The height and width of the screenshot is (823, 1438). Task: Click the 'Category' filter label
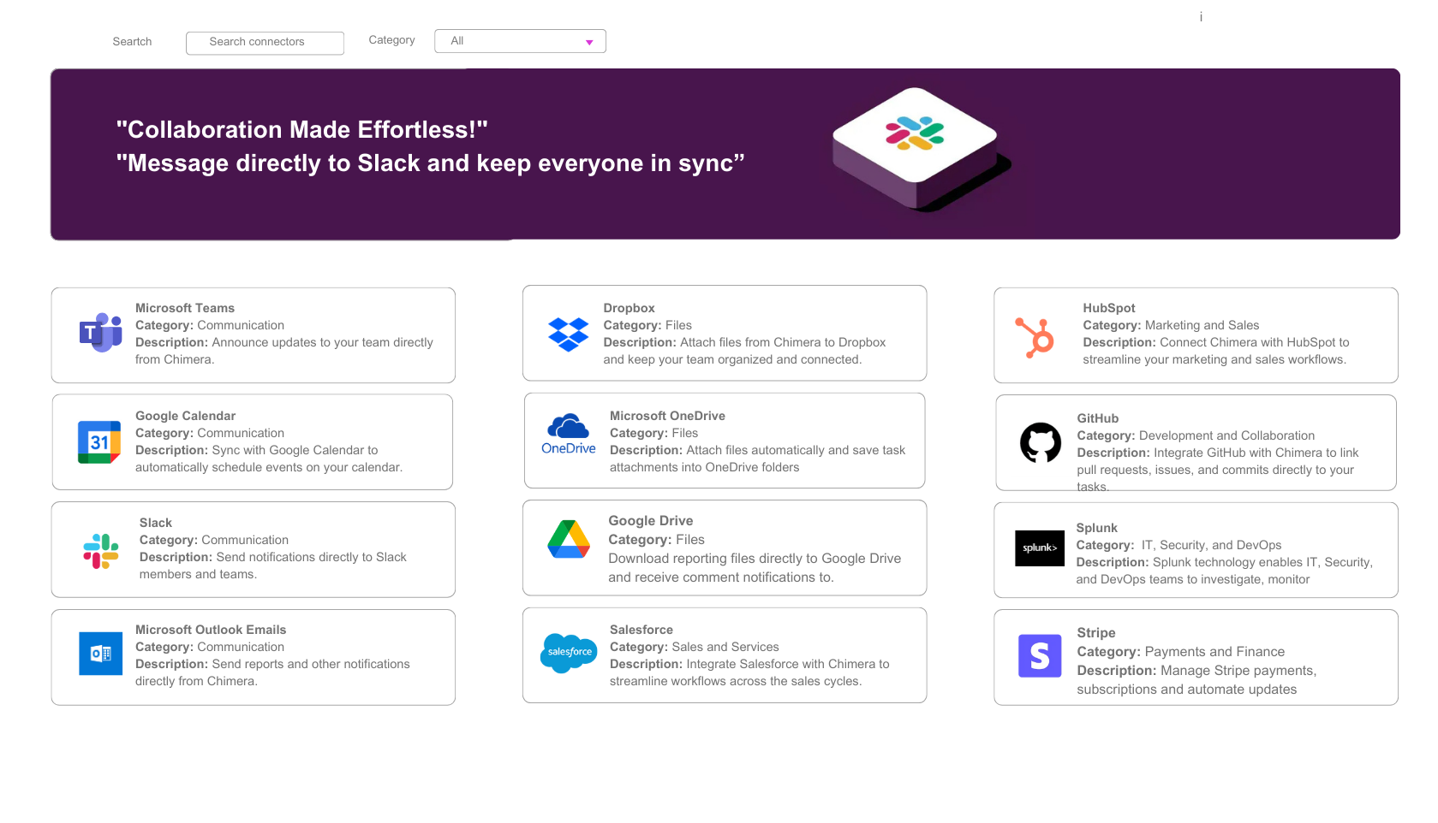(x=391, y=40)
